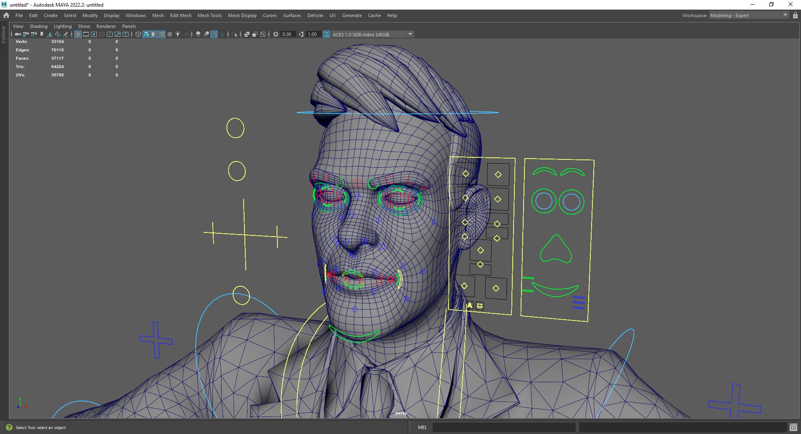Image resolution: width=801 pixels, height=434 pixels.
Task: Click the workspace lock icon
Action: [795, 15]
